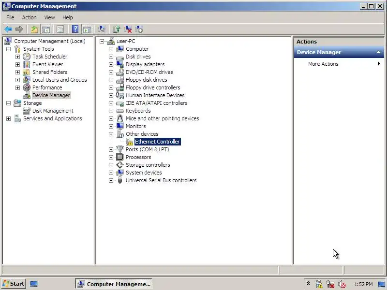Click the yellow-warning icon beside Ethernet Controller
387x290 pixels.
pyautogui.click(x=130, y=142)
